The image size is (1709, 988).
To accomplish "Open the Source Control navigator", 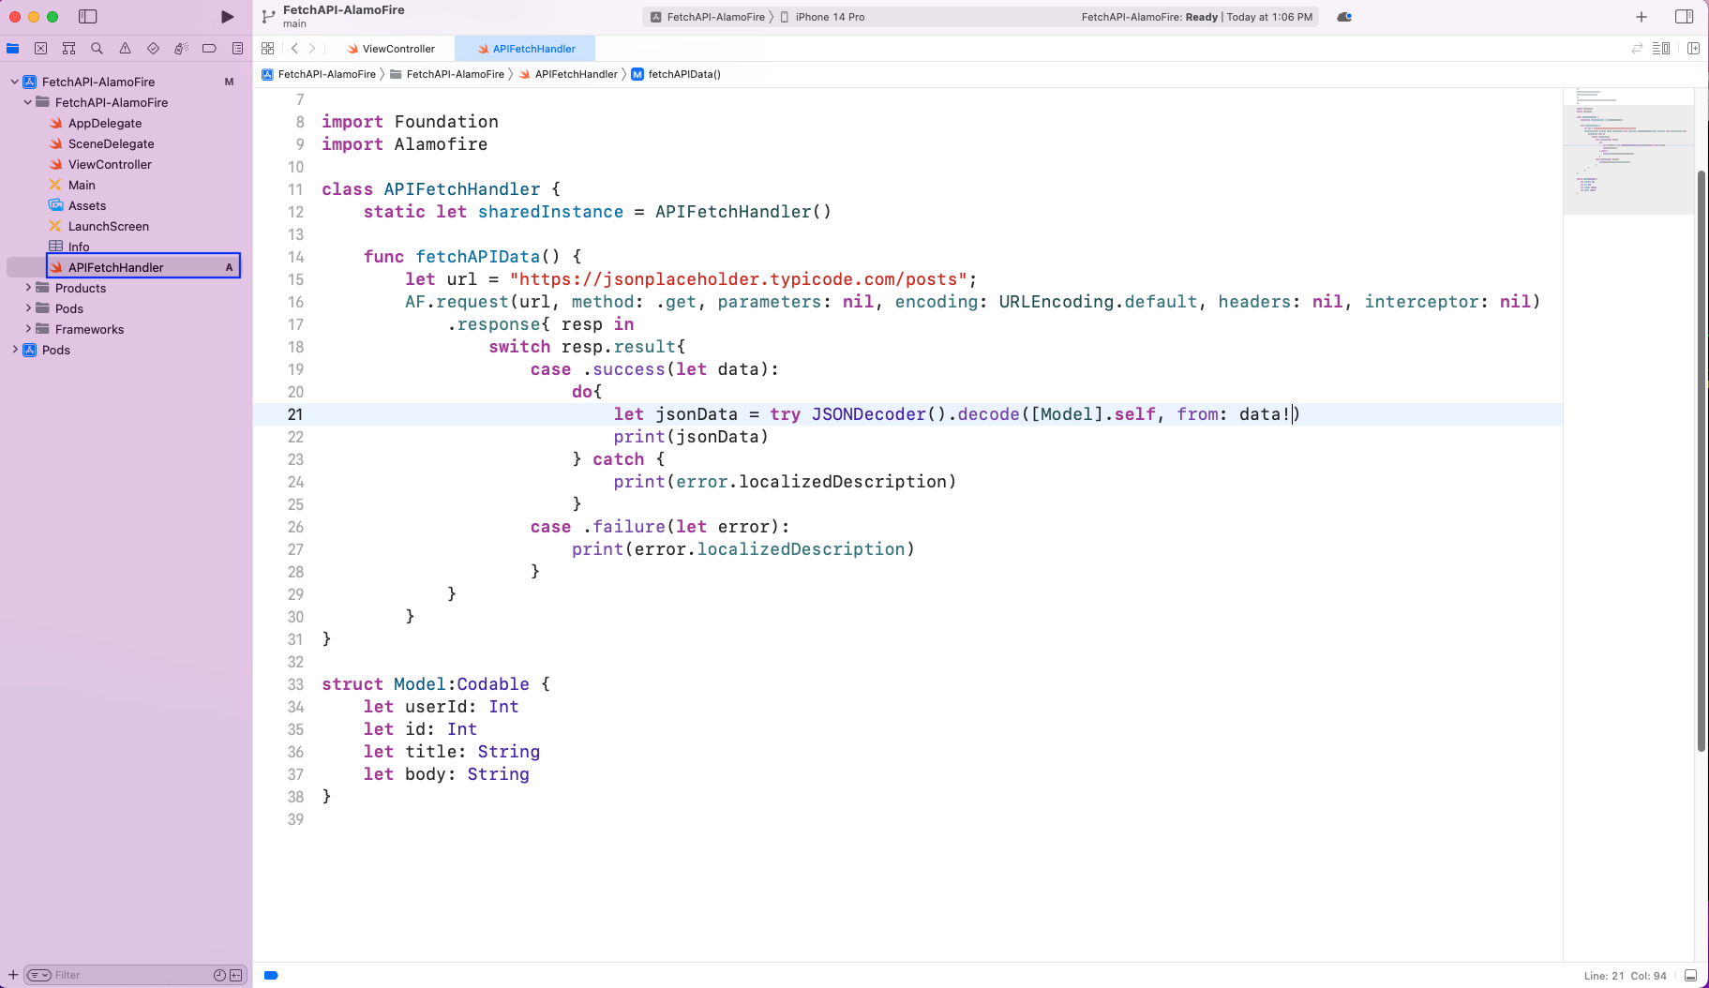I will click(41, 49).
